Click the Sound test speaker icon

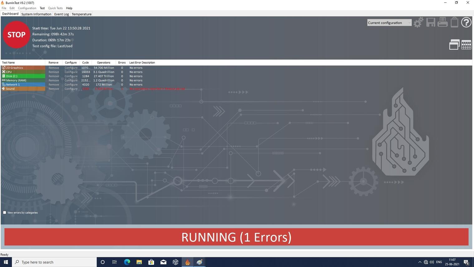coord(4,89)
